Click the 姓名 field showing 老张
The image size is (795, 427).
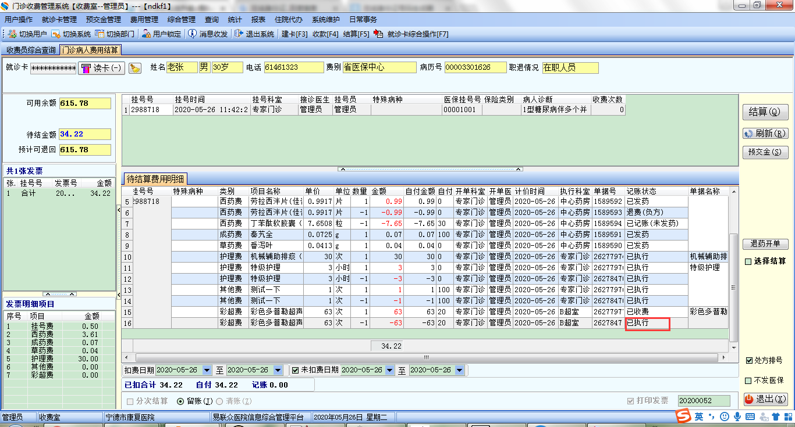182,67
